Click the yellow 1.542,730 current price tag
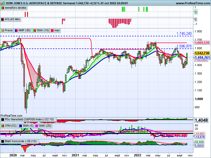The height and width of the screenshot is (158, 211). pos(202,53)
